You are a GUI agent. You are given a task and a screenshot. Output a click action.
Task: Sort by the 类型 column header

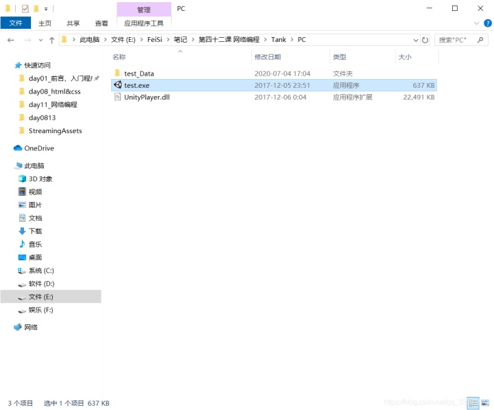[x=340, y=57]
